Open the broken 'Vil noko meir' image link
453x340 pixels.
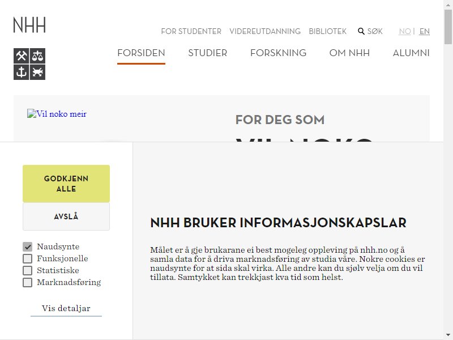(x=57, y=114)
